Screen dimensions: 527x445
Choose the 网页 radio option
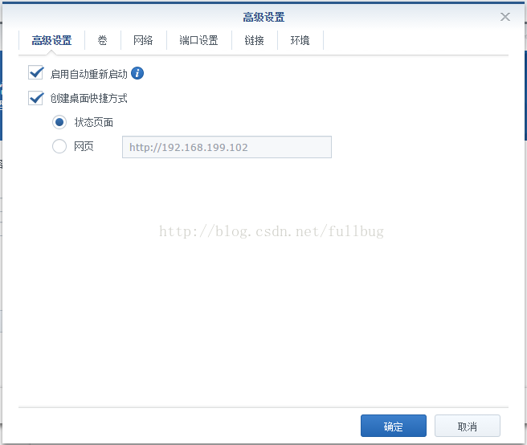[59, 146]
